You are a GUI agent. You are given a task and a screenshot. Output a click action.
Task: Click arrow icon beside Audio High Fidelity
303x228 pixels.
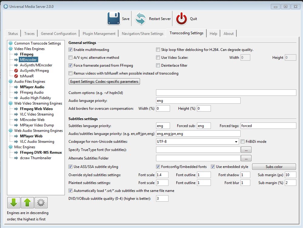[16, 98]
